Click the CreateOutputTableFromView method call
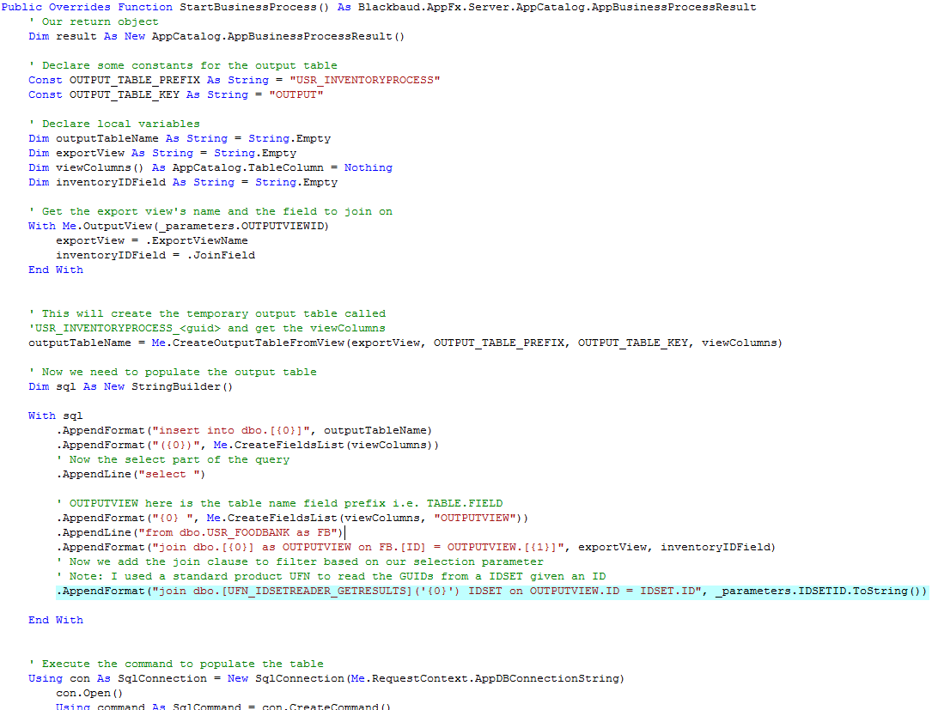 (259, 343)
